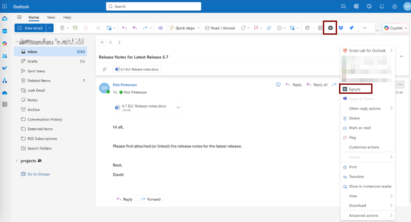Open the app launcher grid icon
Viewport: 411px width, 222px height.
point(5,7)
